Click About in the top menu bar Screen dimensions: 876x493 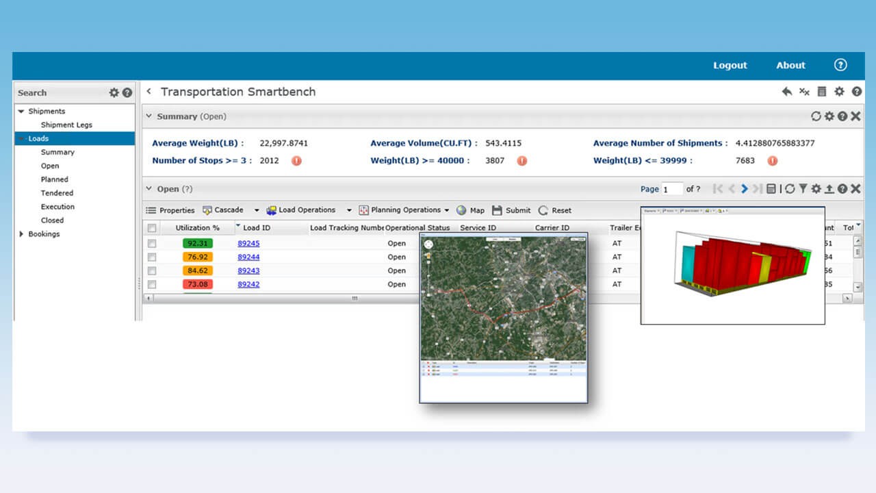pos(790,65)
